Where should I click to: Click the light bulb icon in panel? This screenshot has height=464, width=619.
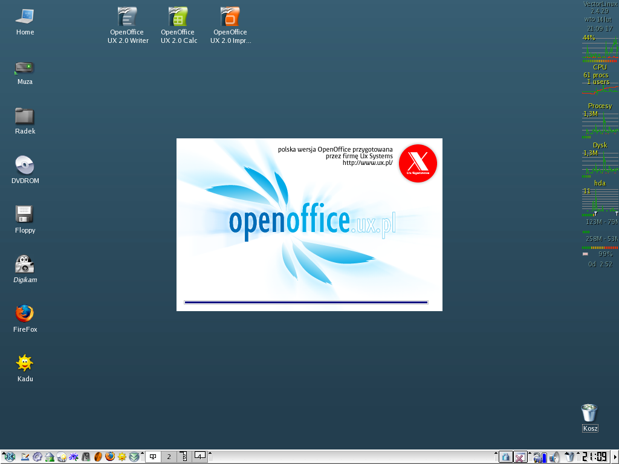(x=62, y=457)
